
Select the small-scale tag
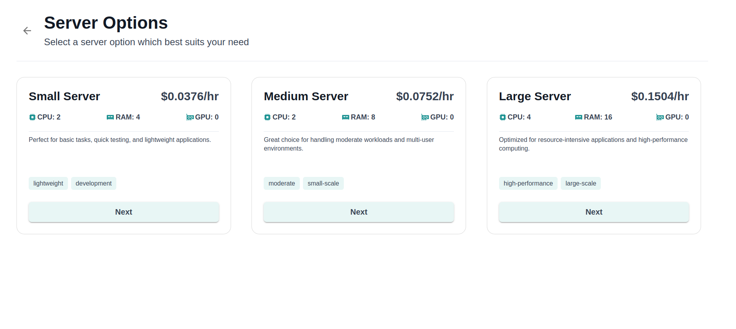(323, 183)
